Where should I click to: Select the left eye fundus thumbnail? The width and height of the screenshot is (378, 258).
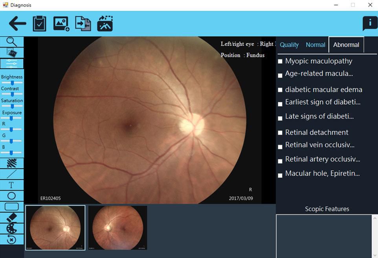118,227
